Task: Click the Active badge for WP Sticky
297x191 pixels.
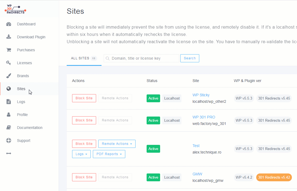Action: click(x=153, y=98)
